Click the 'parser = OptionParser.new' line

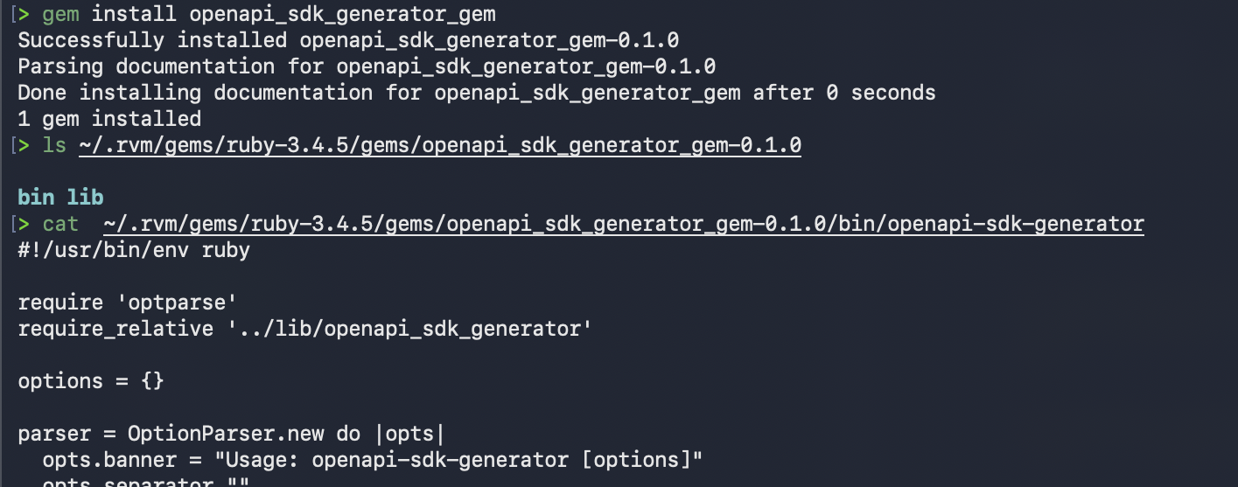tap(231, 434)
